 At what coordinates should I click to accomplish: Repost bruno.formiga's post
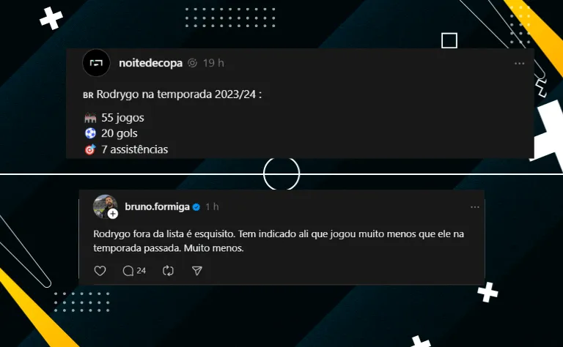click(168, 271)
